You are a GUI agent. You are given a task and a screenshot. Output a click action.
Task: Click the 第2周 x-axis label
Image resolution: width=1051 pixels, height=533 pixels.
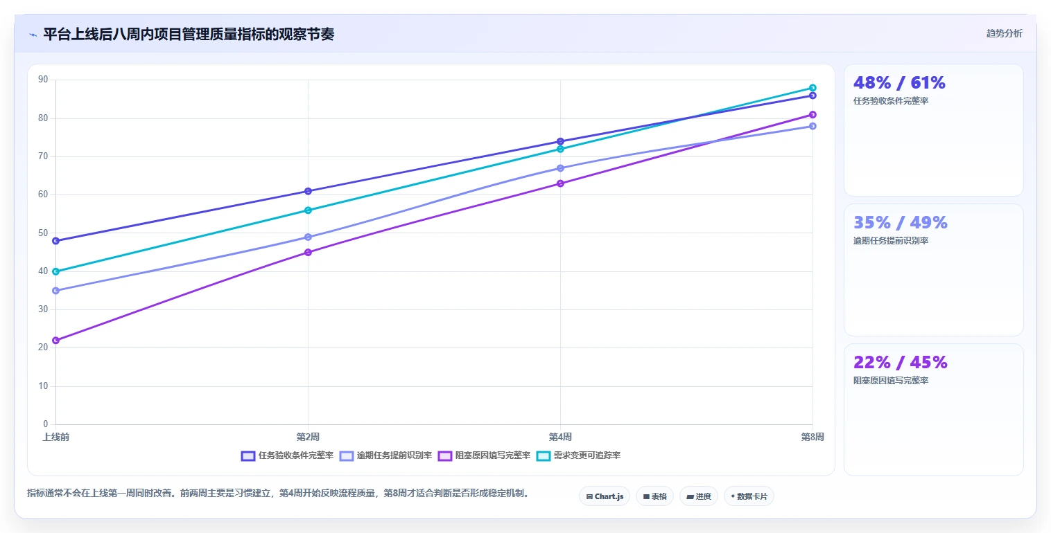(x=308, y=437)
